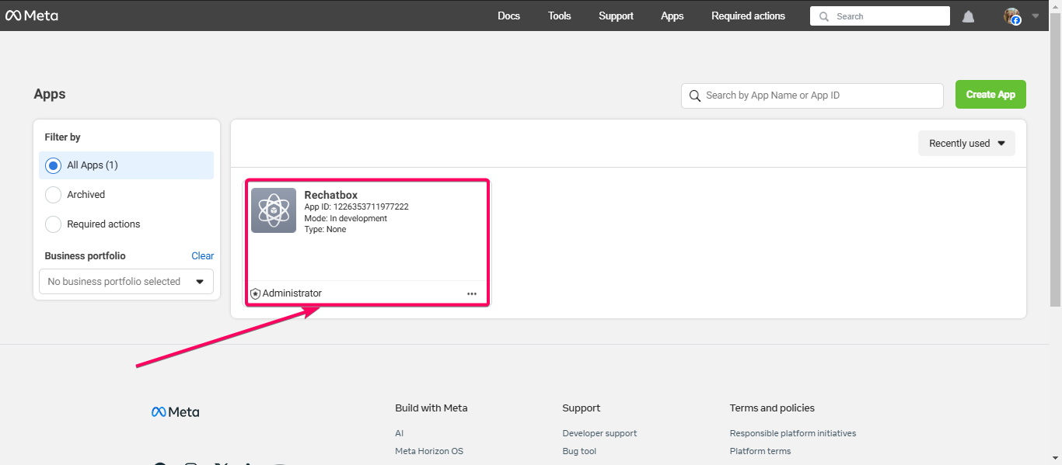The image size is (1062, 465).
Task: Open the Tools menu
Action: (560, 16)
